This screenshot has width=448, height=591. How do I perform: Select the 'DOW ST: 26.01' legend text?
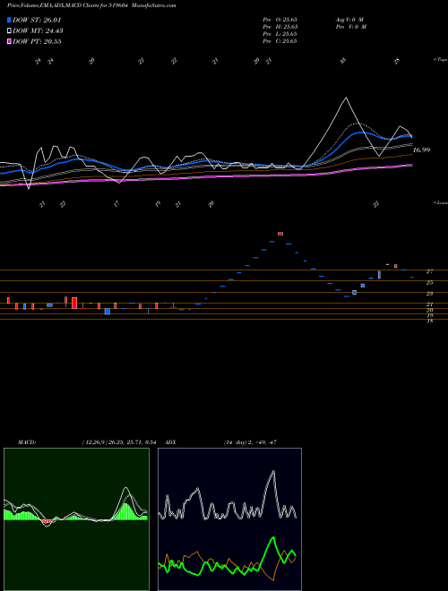[37, 20]
